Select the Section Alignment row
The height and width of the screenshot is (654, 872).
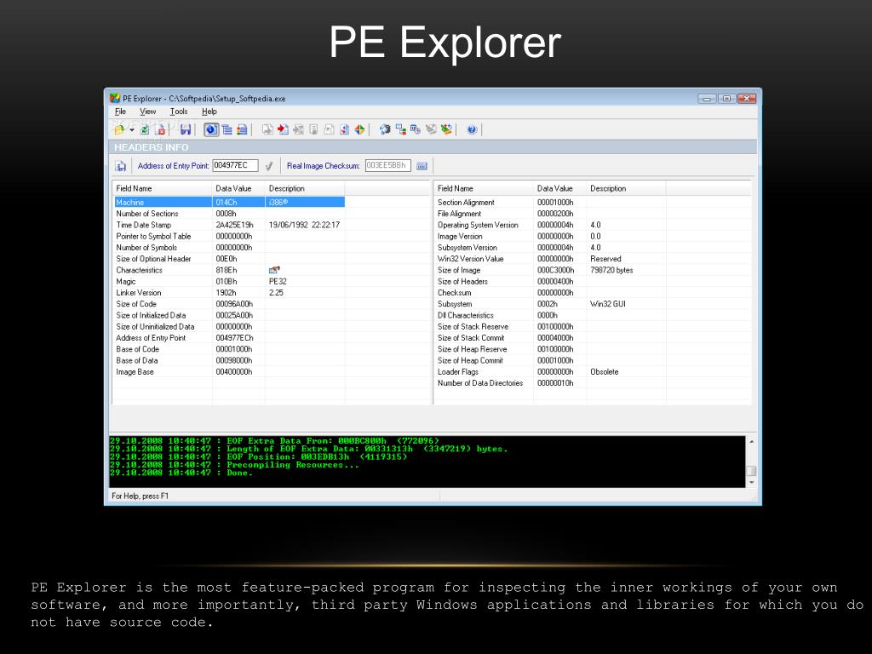pyautogui.click(x=551, y=203)
